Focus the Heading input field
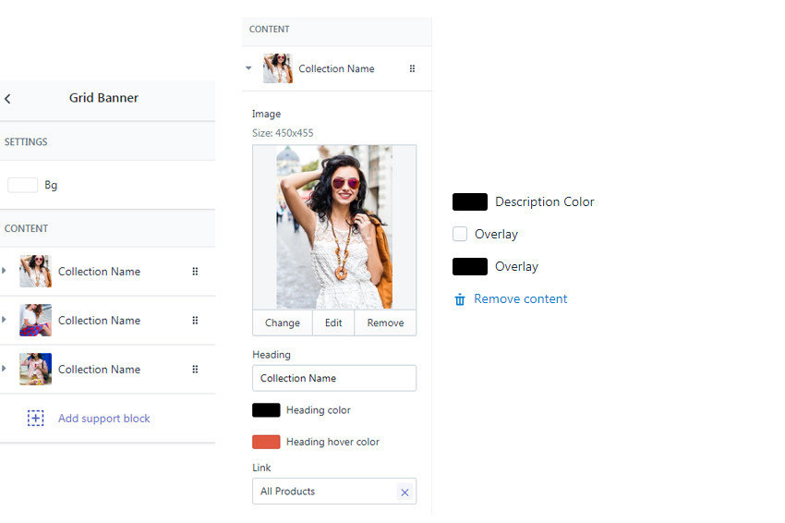The image size is (785, 523). 334,378
